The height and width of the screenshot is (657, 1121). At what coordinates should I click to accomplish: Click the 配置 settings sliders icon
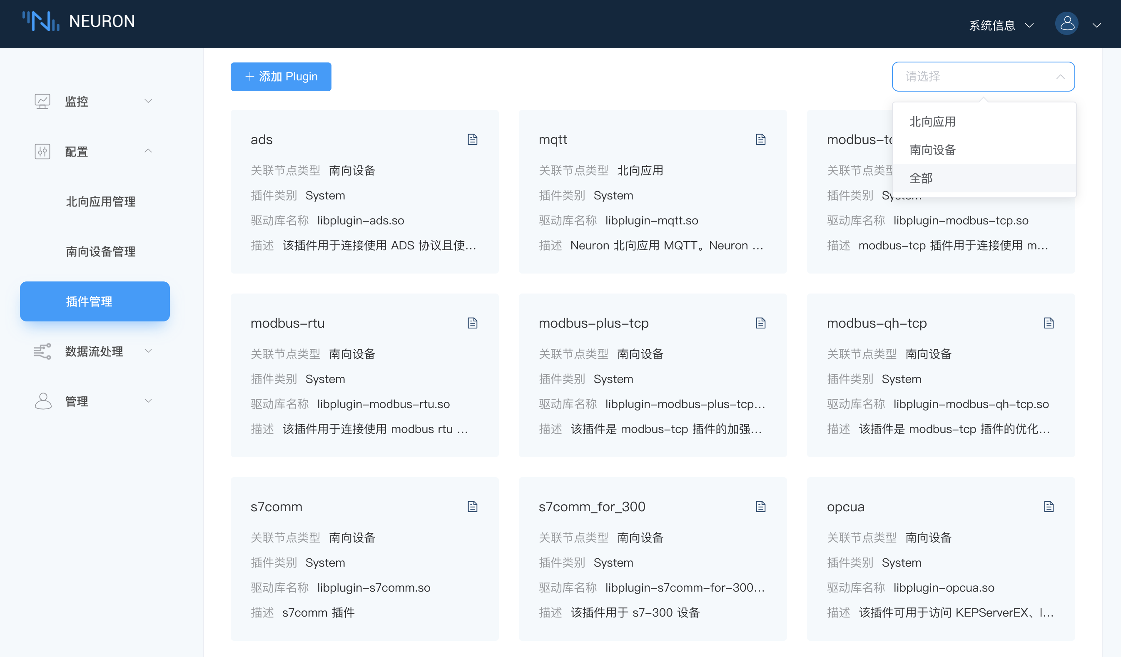coord(43,152)
